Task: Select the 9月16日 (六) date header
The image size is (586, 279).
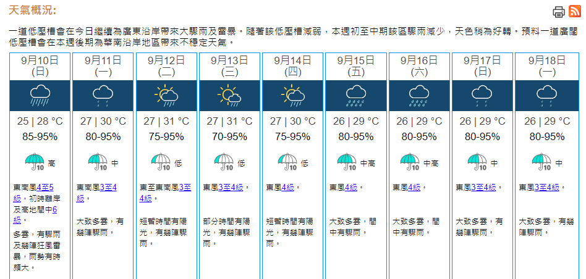Action: [x=418, y=66]
